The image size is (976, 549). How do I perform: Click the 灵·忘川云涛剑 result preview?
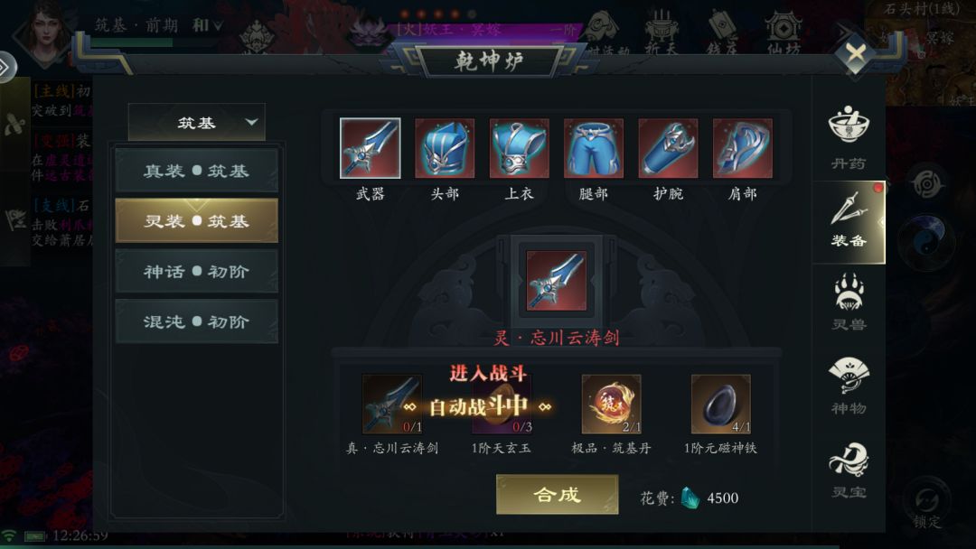click(556, 281)
